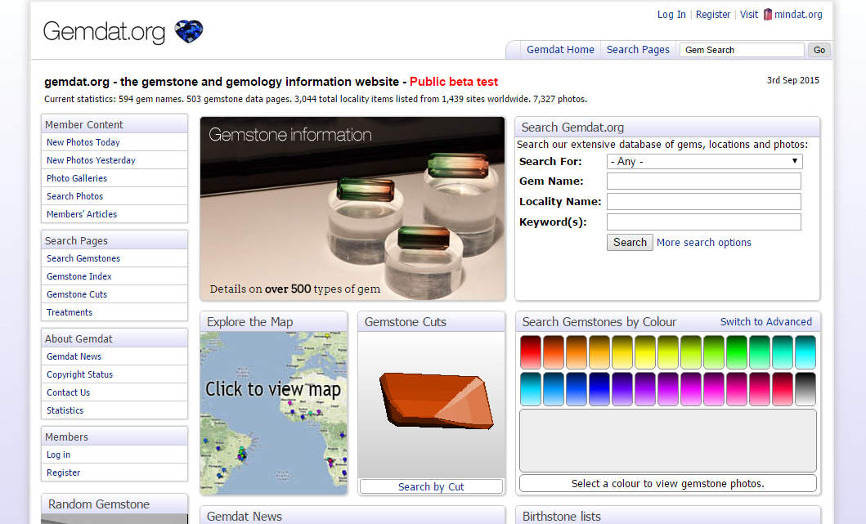Select the amber colour swatch
This screenshot has height=524, width=866.
tap(599, 352)
